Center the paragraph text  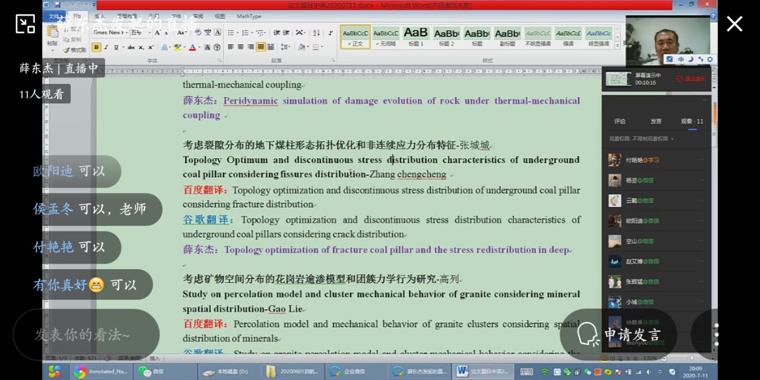(x=241, y=46)
